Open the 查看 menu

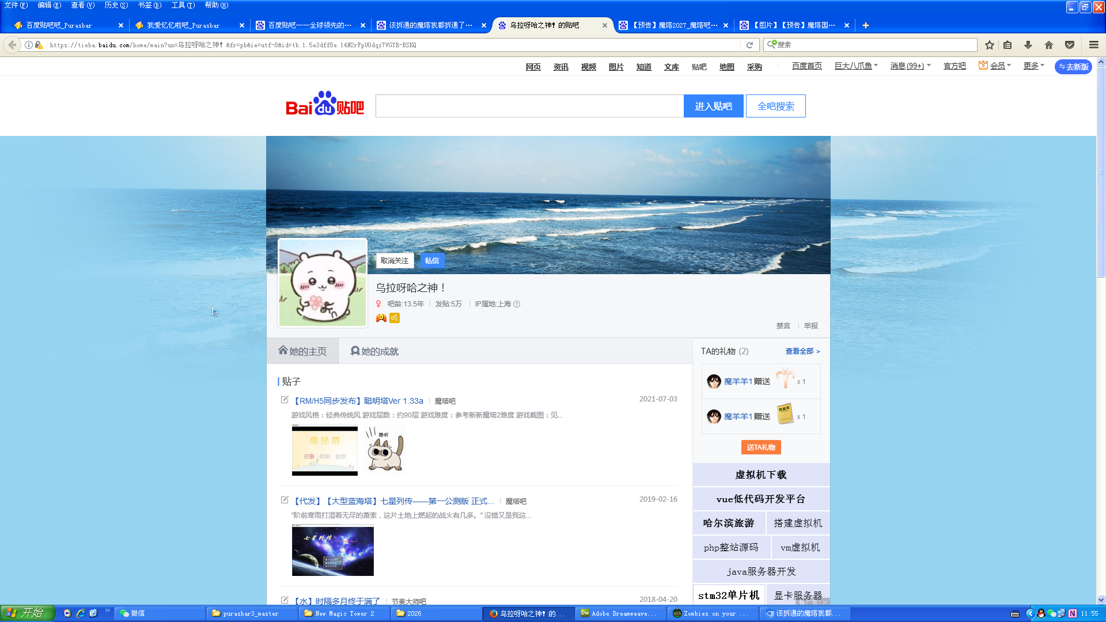click(83, 5)
